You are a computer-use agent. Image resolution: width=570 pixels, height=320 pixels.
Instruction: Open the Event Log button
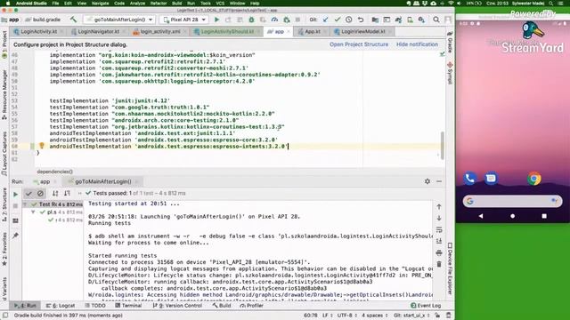click(x=426, y=306)
